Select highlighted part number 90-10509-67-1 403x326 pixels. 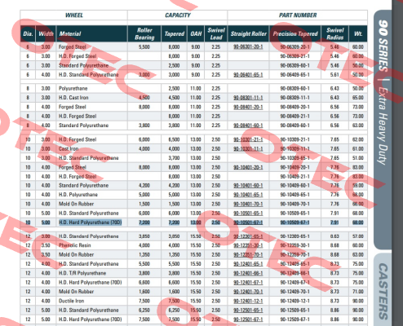click(295, 222)
